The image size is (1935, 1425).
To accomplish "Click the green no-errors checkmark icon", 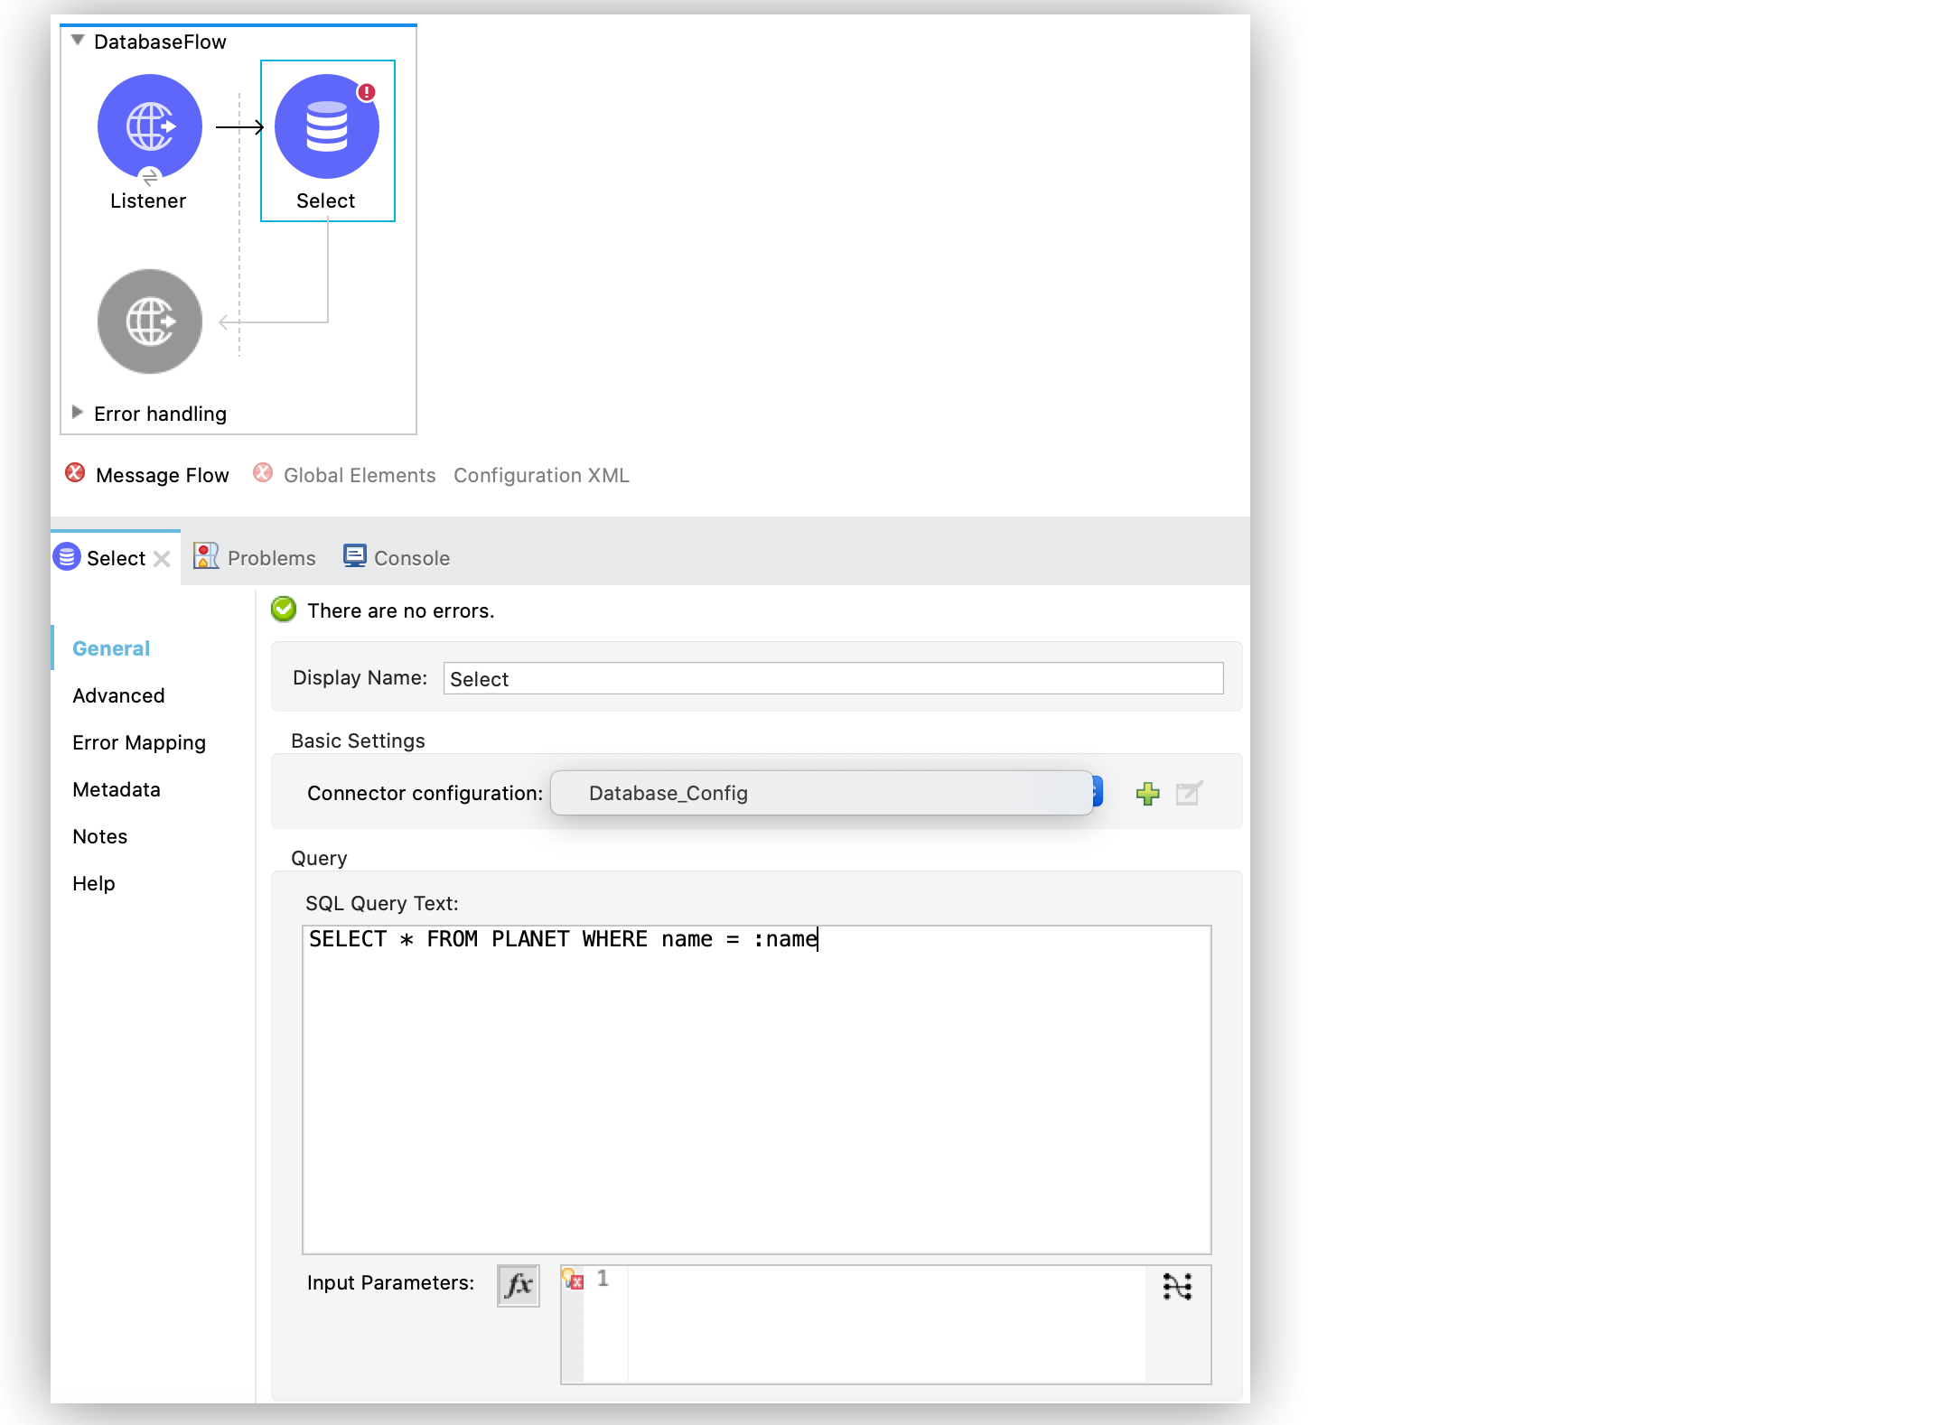I will (x=283, y=610).
